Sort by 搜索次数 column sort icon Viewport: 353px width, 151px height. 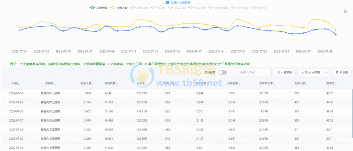click(117, 84)
